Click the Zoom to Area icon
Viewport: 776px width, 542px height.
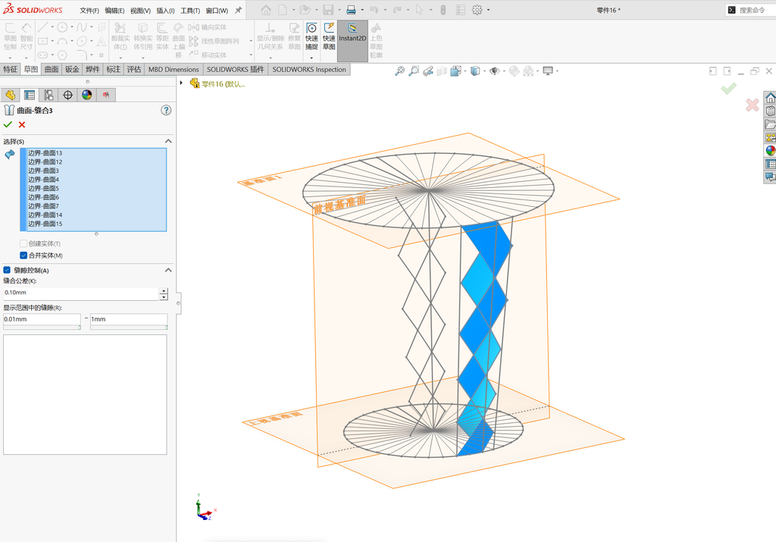click(x=414, y=71)
